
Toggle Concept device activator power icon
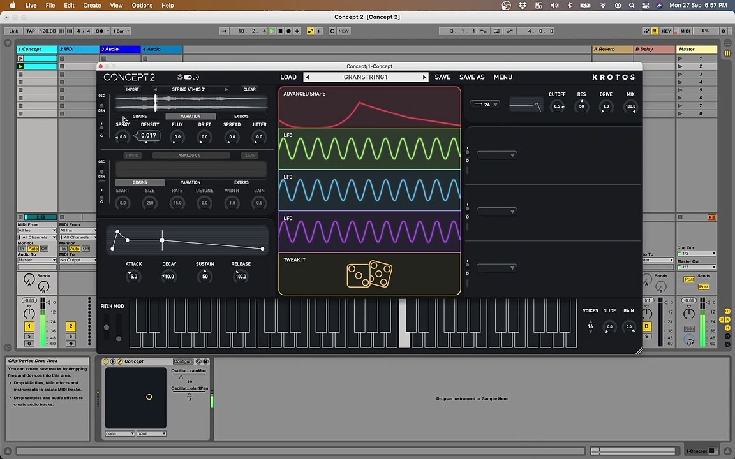[106, 361]
